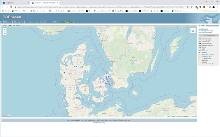
Task: Click the www.sydfynsnatur bookmark
Action: click(x=102, y=11)
